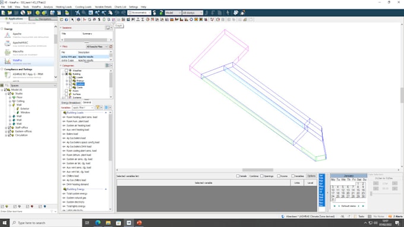Open PowerPoint from the Windows taskbar

point(139,223)
